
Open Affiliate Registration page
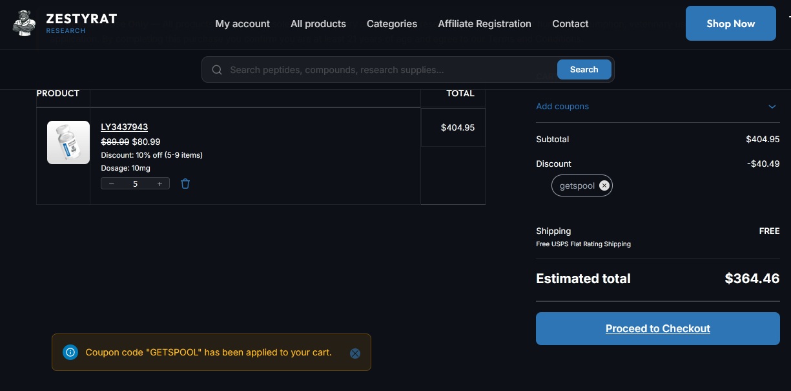click(x=485, y=24)
